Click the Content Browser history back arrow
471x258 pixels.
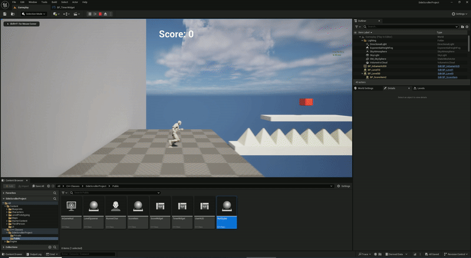point(49,186)
